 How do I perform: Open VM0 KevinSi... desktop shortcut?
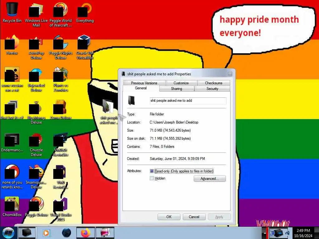click(61, 176)
